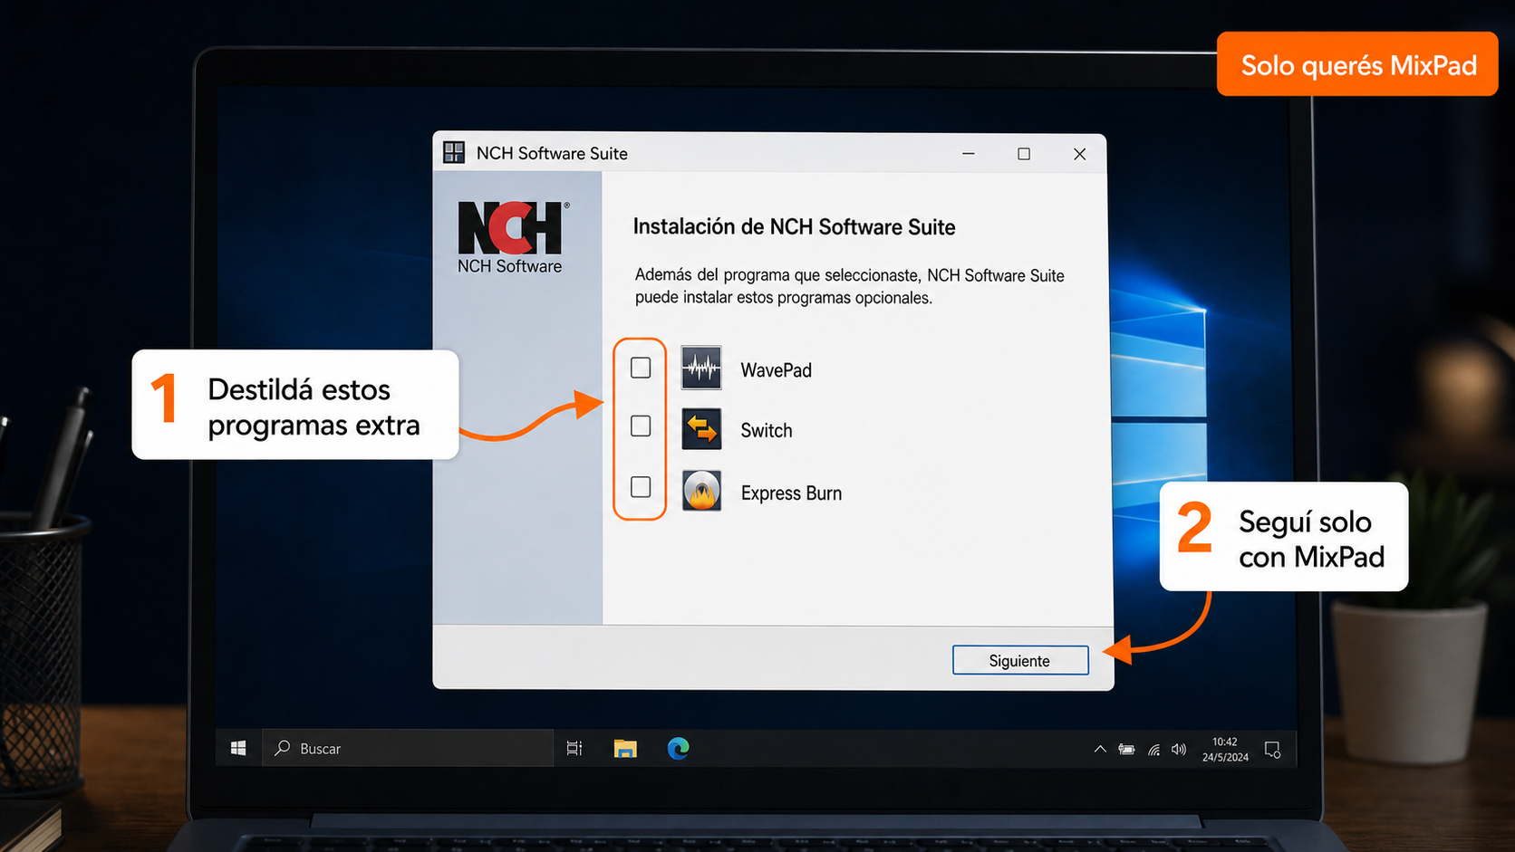Image resolution: width=1515 pixels, height=852 pixels.
Task: Toggle the Switch program checkbox
Action: pos(641,426)
